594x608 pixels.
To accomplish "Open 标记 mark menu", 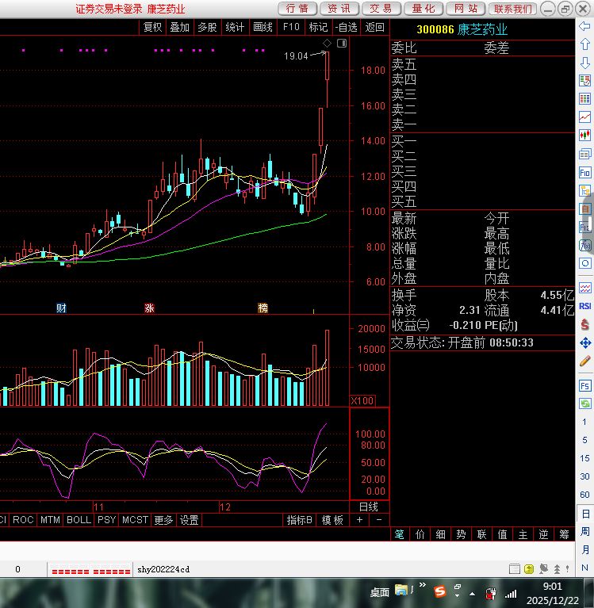I will pyautogui.click(x=318, y=27).
